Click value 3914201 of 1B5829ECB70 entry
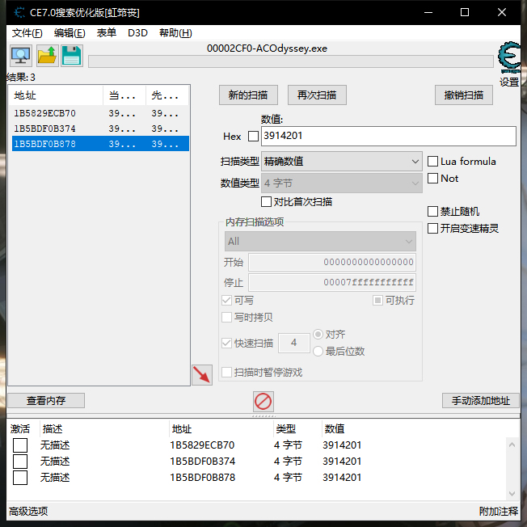This screenshot has height=527, width=527. pos(342,445)
